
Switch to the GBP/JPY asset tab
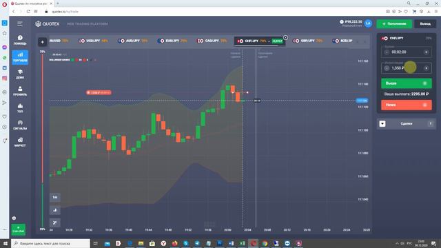coord(308,41)
